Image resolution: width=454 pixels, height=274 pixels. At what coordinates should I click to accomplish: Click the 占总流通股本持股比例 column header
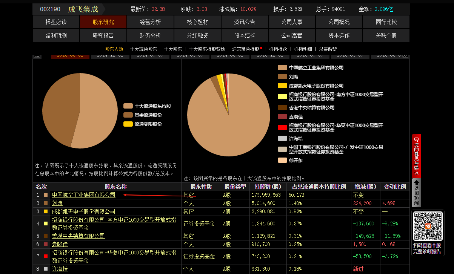click(x=319, y=187)
